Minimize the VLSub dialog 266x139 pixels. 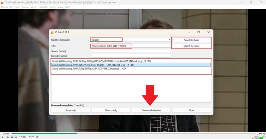pos(189,32)
